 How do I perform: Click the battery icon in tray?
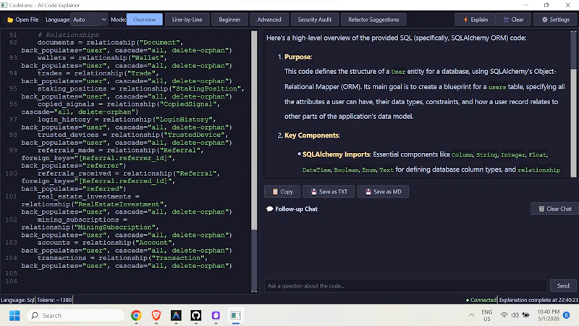coord(526,315)
